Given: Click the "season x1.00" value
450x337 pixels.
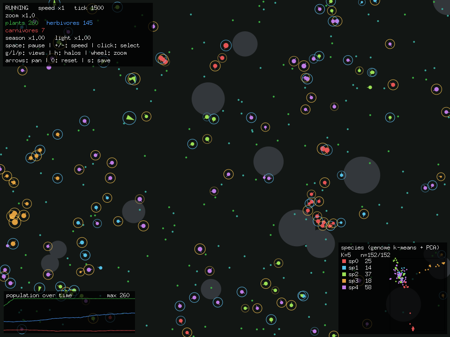Looking at the screenshot, I should [x=25, y=38].
